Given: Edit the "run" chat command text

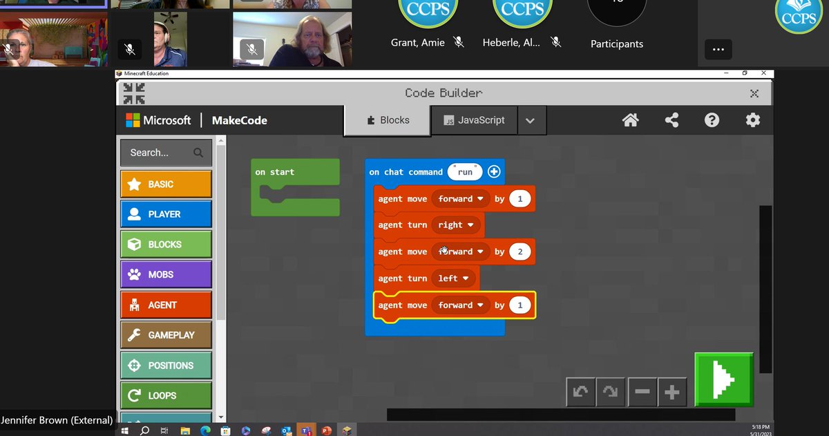Looking at the screenshot, I should [x=465, y=172].
